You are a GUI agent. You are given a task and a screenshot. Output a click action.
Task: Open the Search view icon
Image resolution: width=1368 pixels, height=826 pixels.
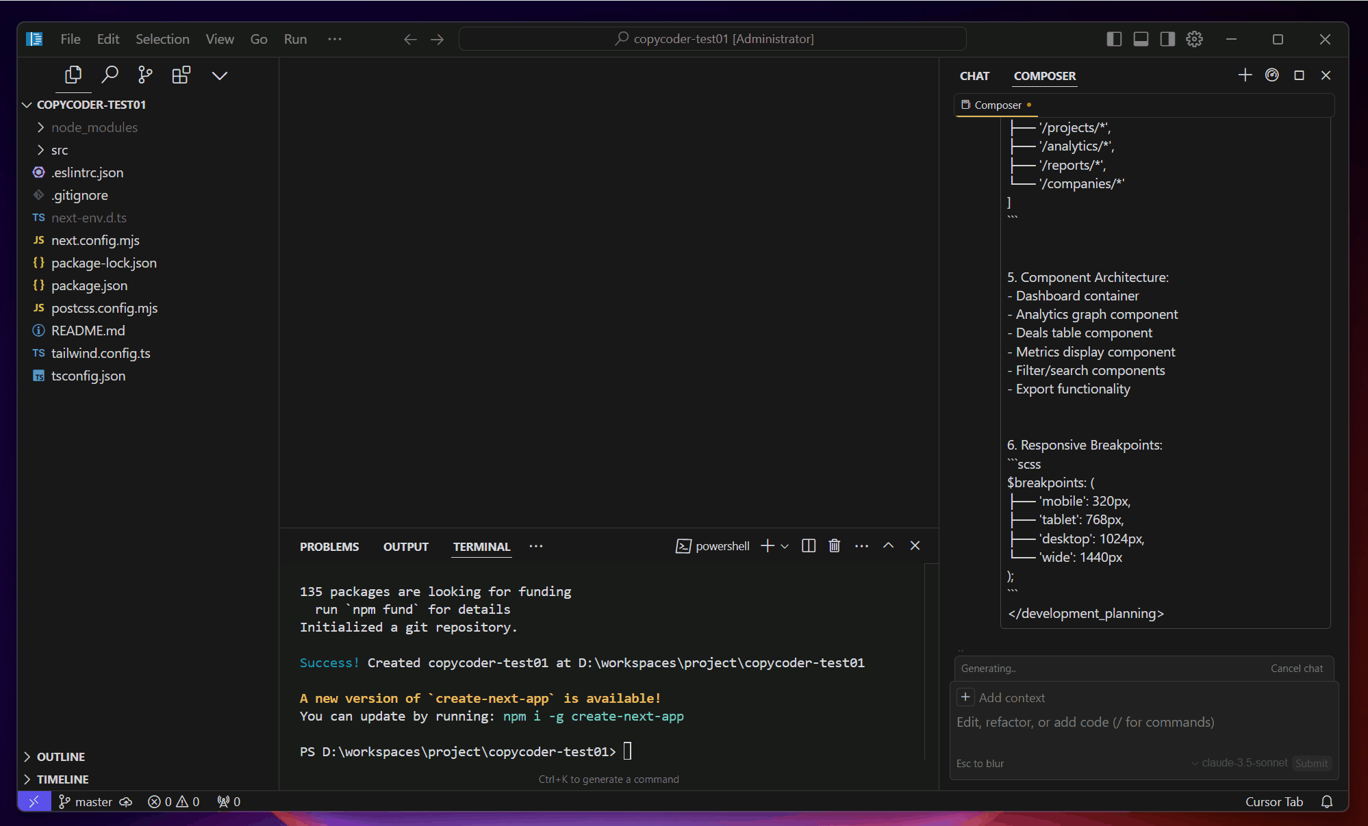click(x=110, y=75)
